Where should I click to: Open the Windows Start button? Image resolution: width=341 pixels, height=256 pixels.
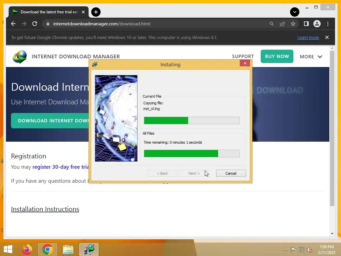(8, 249)
